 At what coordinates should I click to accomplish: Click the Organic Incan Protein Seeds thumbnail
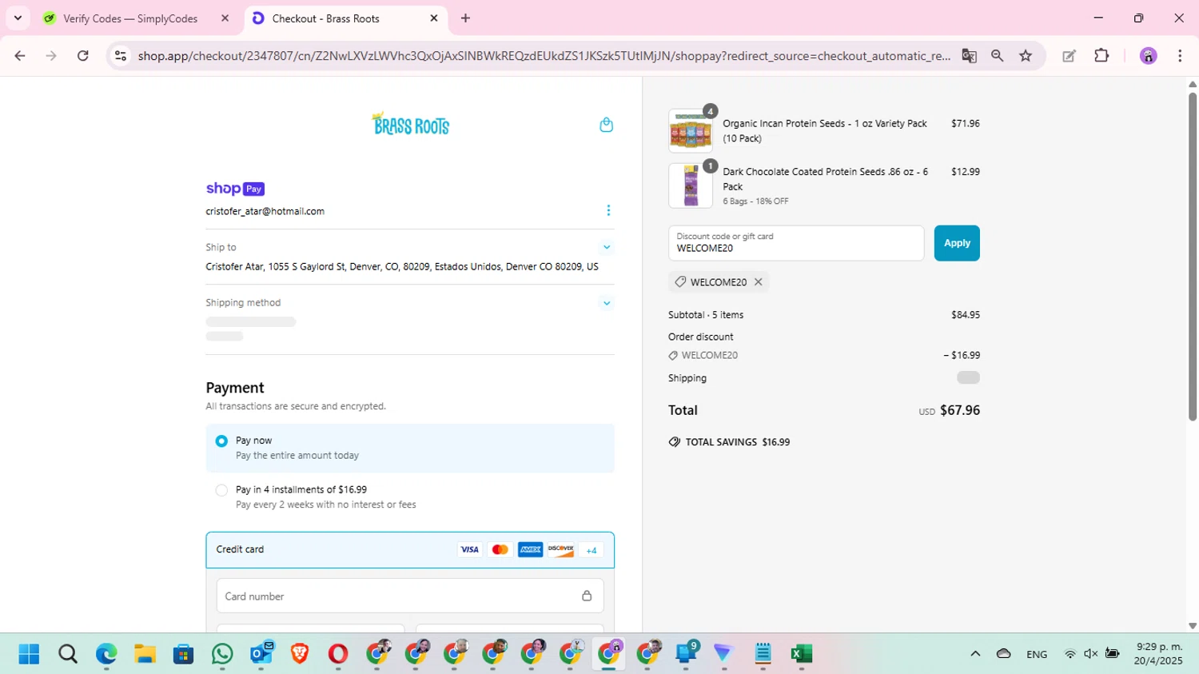691,130
